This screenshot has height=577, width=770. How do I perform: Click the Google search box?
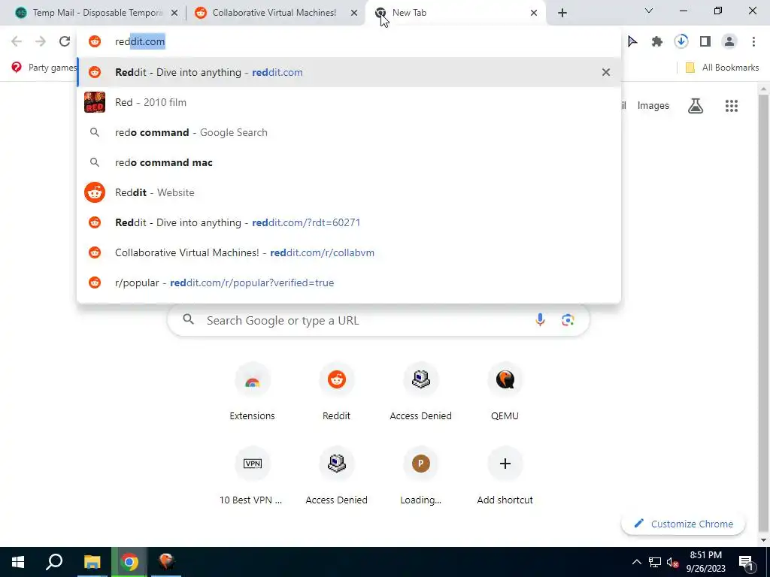[x=378, y=320]
